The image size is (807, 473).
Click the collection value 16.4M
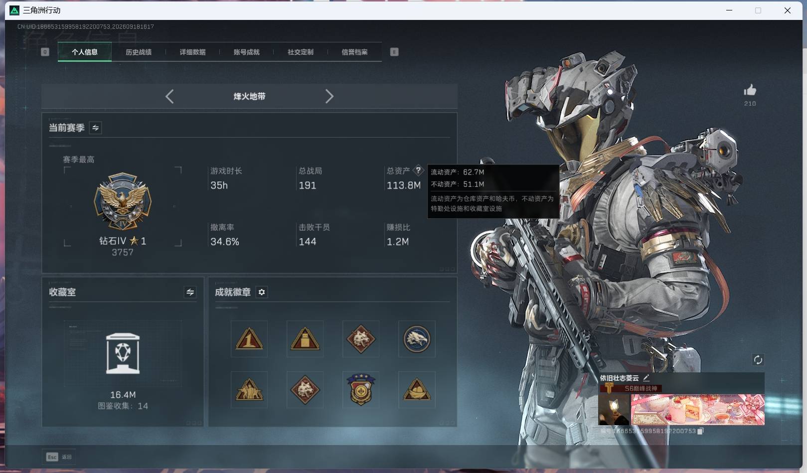coord(123,395)
